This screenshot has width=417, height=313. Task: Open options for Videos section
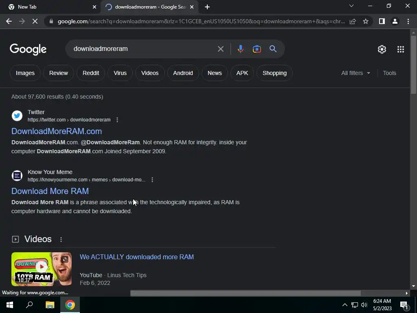[61, 240]
